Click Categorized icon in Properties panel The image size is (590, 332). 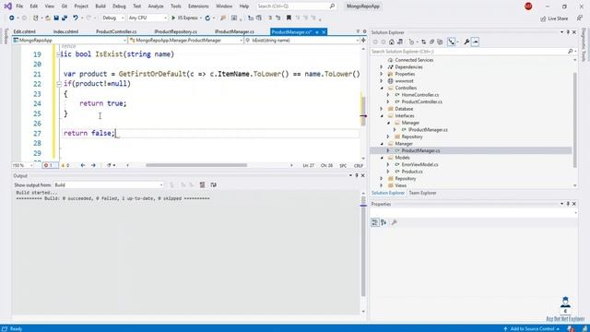pyautogui.click(x=375, y=222)
